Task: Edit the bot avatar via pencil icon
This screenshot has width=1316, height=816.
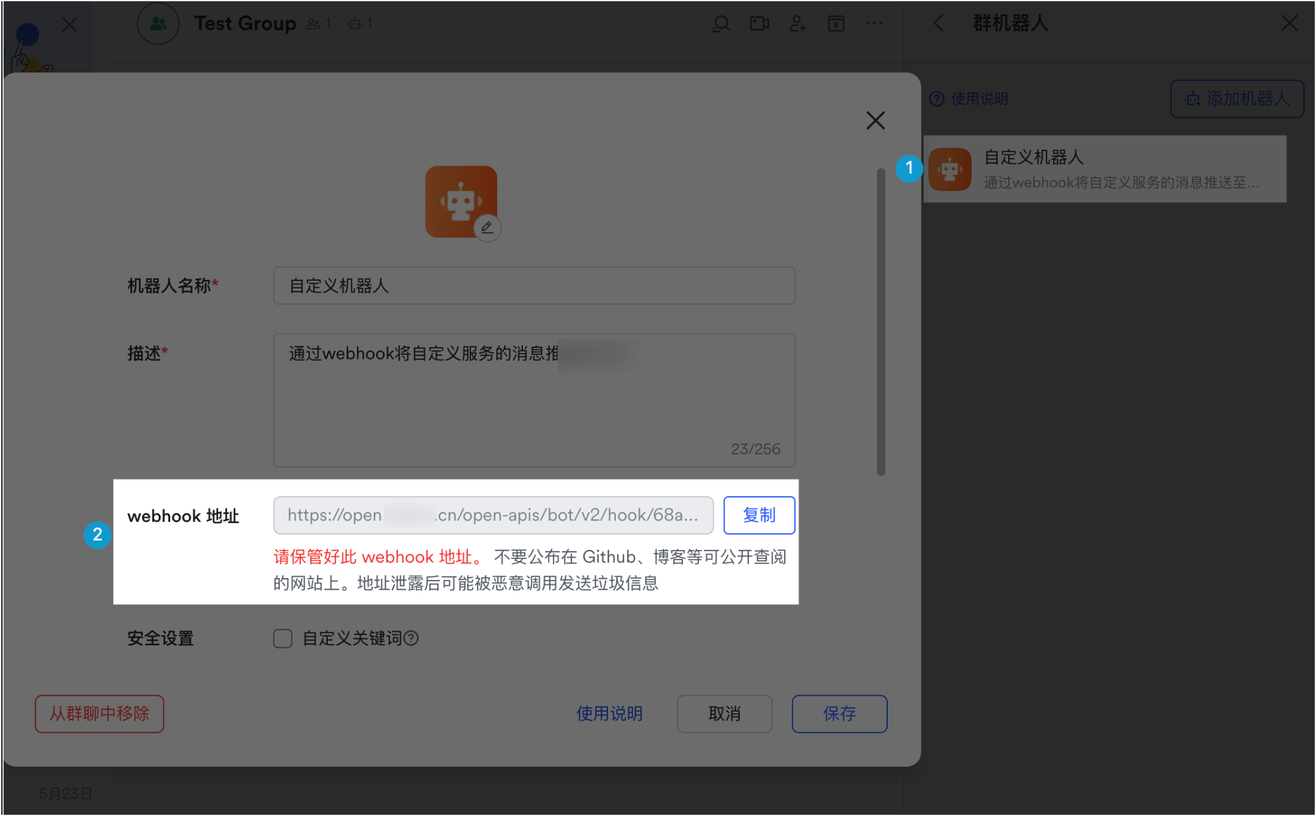Action: point(488,228)
